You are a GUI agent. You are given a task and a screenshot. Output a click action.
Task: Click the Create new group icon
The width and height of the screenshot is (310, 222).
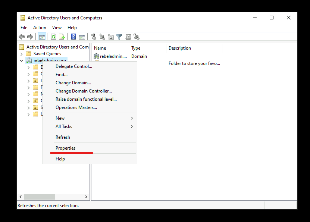(102, 37)
